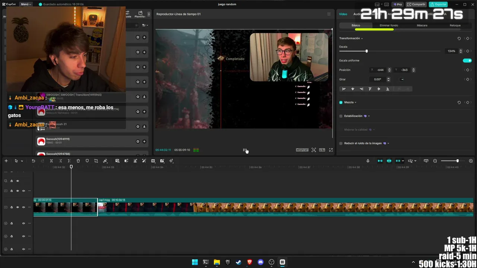Click the crop icon in timeline toolbar
Image resolution: width=477 pixels, height=268 pixels.
click(x=96, y=161)
